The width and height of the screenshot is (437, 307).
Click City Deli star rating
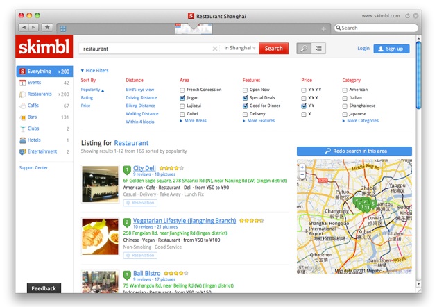tap(171, 168)
